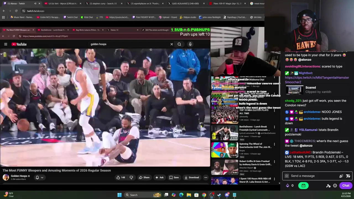Screen dimensions: 354x199
Task: Open moderator sword tools icon
Action: point(328,185)
